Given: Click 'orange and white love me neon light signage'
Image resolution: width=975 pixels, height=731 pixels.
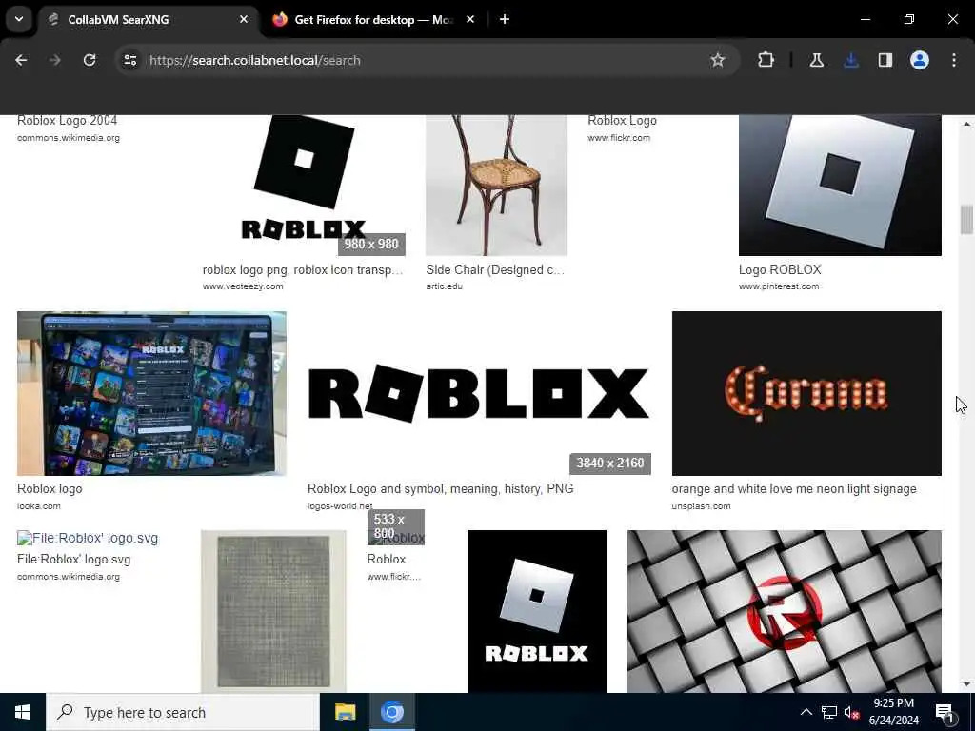Looking at the screenshot, I should point(794,488).
